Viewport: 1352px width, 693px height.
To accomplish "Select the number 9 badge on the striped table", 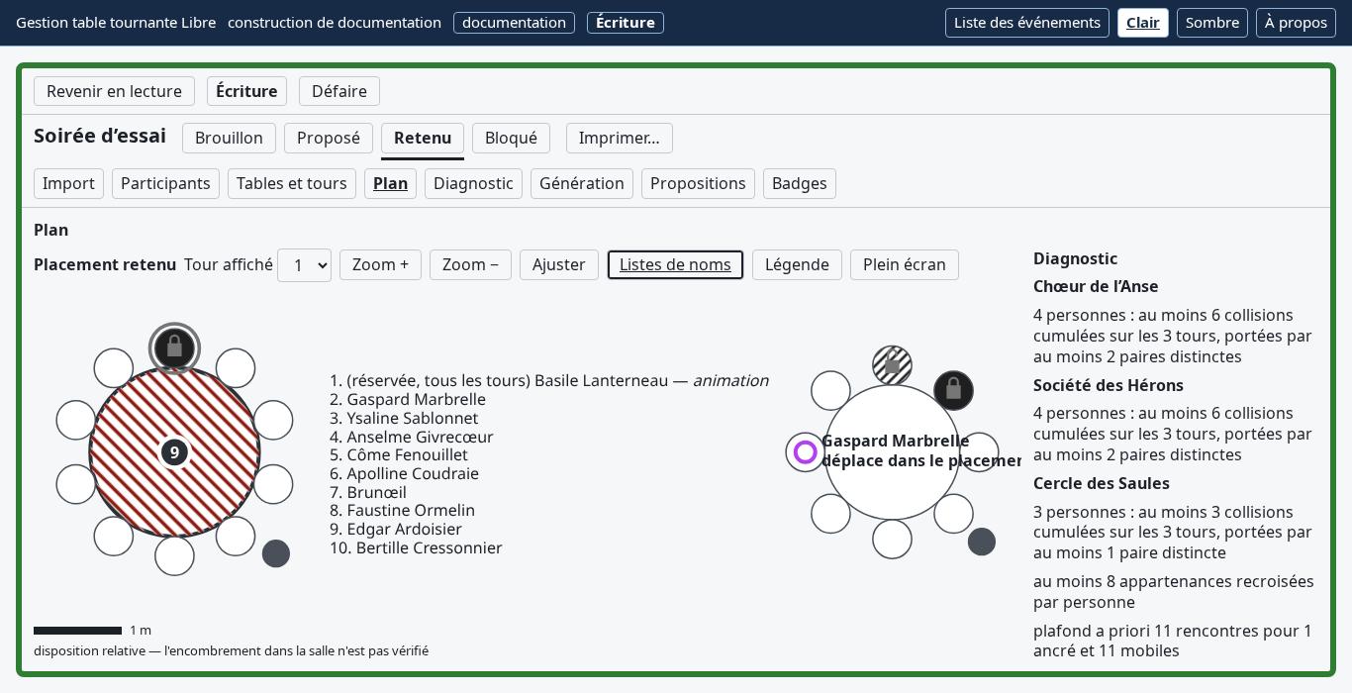I will coord(174,452).
